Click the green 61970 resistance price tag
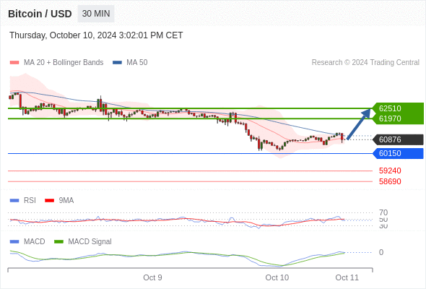The height and width of the screenshot is (289, 426). click(x=398, y=118)
